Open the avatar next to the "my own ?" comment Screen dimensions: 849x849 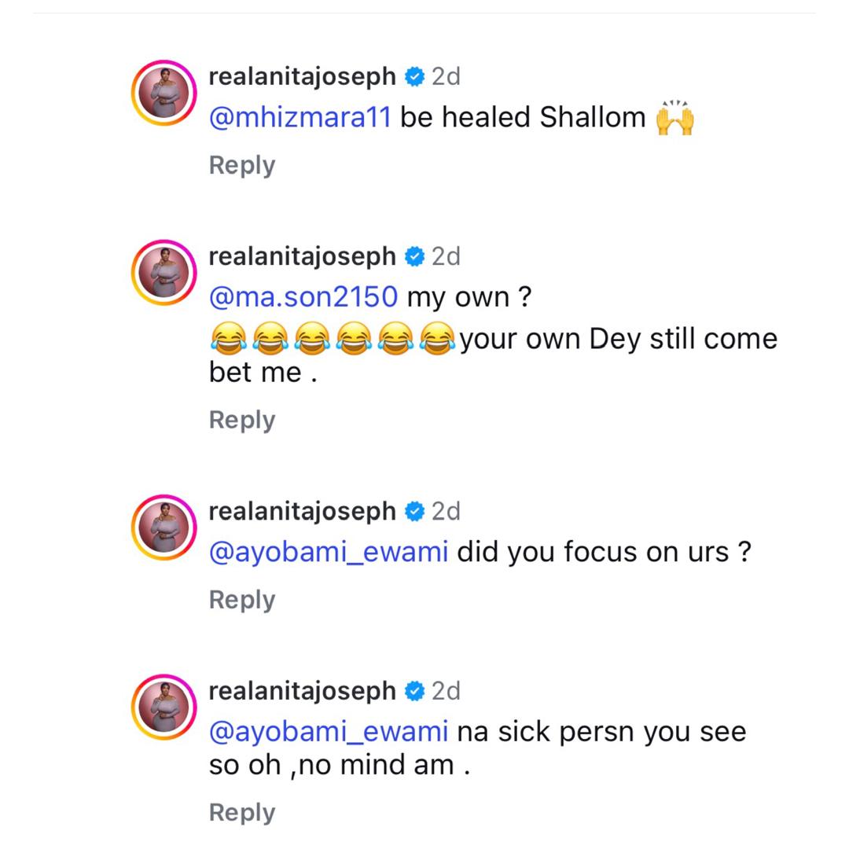[x=164, y=273]
